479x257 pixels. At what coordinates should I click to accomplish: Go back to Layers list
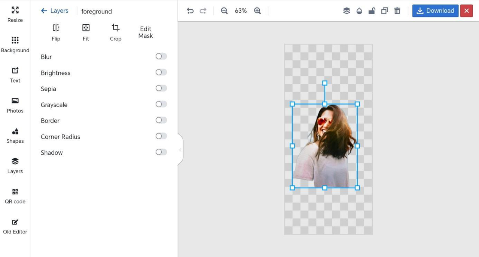pos(55,11)
